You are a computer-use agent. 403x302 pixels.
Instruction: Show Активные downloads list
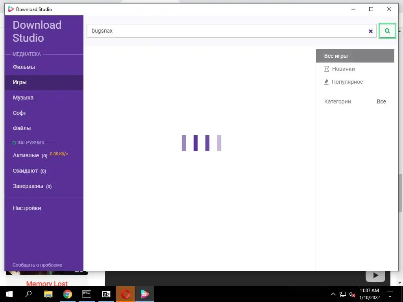30,156
